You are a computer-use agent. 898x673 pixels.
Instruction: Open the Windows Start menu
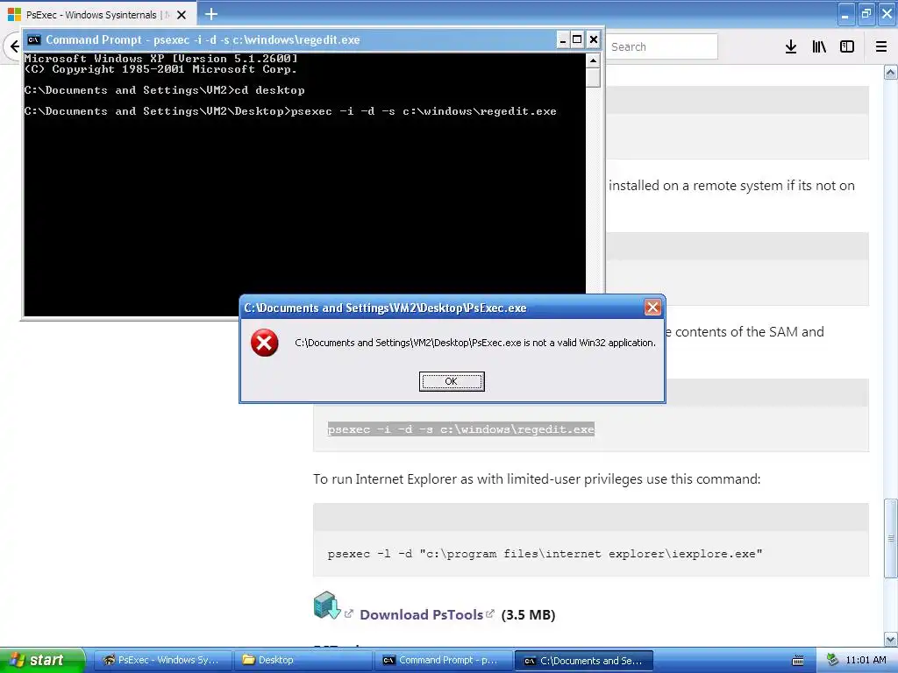click(x=42, y=660)
